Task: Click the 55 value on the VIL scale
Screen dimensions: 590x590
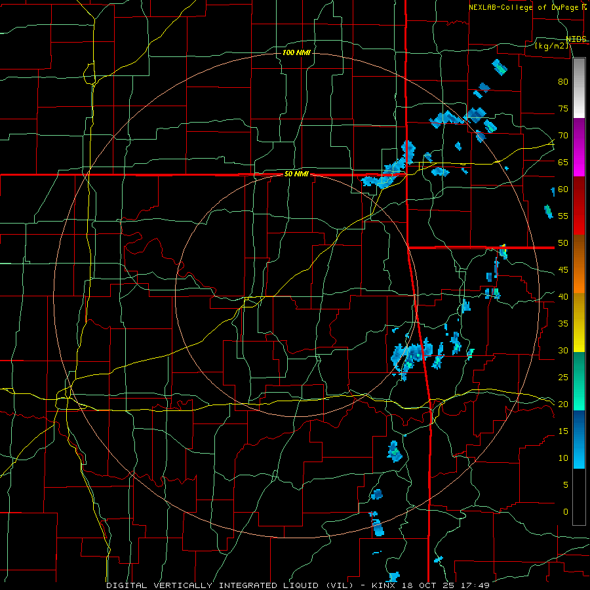Action: click(x=563, y=216)
